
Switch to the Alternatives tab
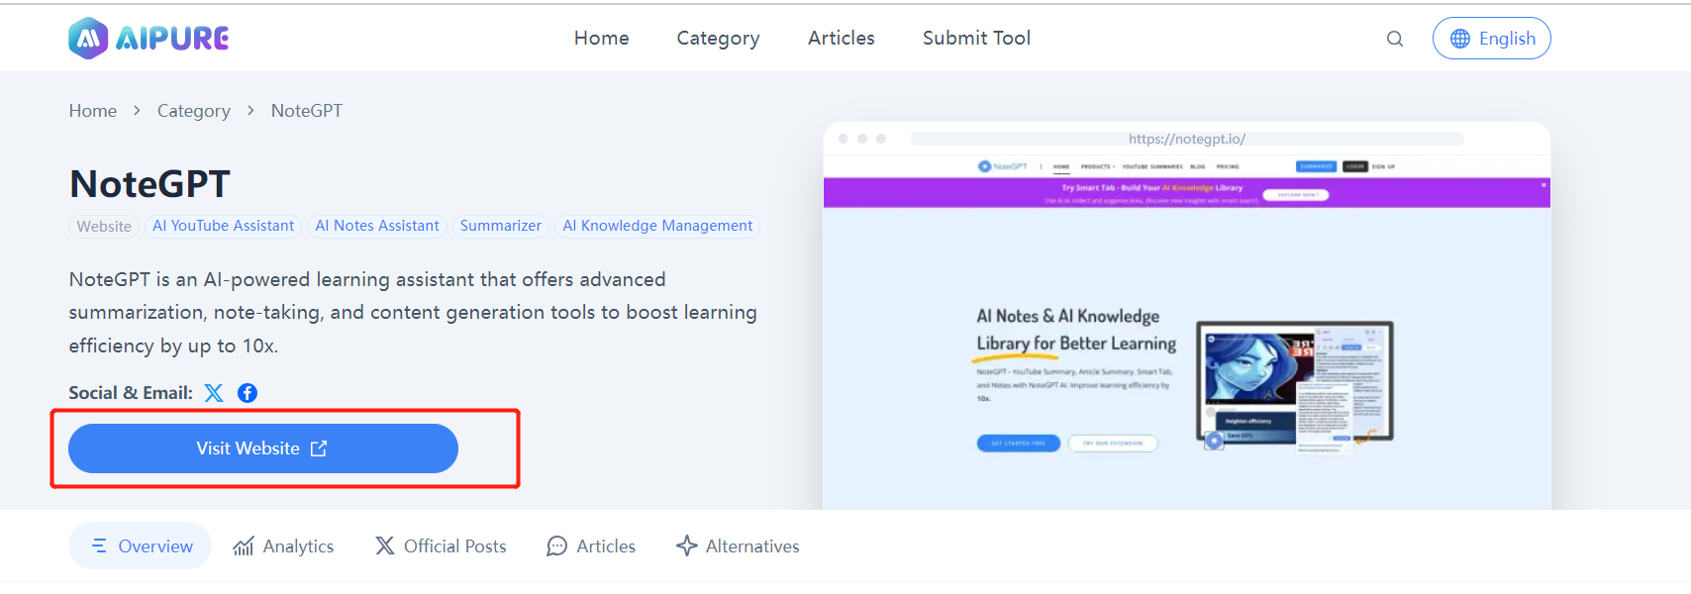click(738, 546)
